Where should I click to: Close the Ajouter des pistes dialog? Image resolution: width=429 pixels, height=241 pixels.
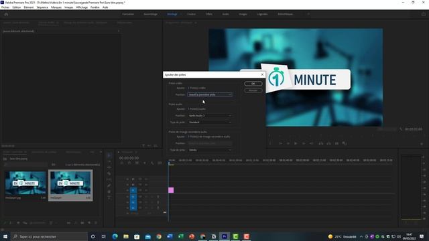(x=262, y=74)
